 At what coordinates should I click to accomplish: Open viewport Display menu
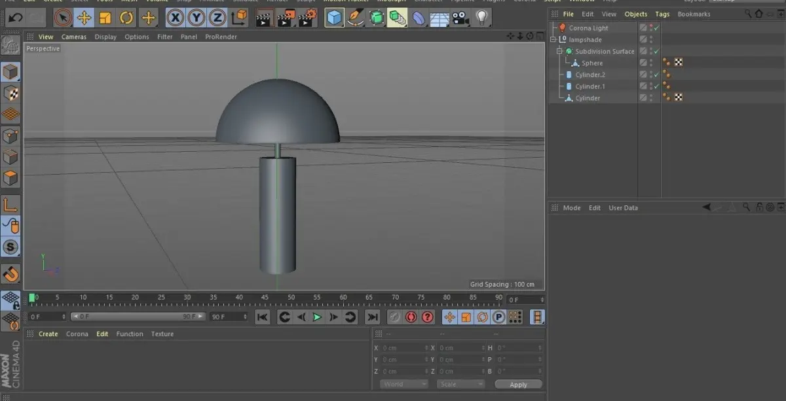(x=105, y=37)
